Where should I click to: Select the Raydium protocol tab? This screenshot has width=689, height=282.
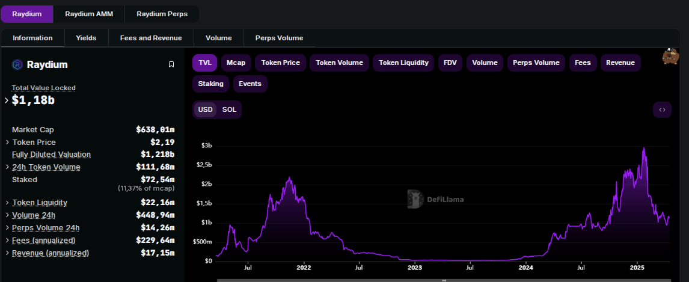pos(27,14)
